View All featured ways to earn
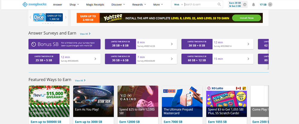The width and height of the screenshot is (299, 124). (80, 81)
